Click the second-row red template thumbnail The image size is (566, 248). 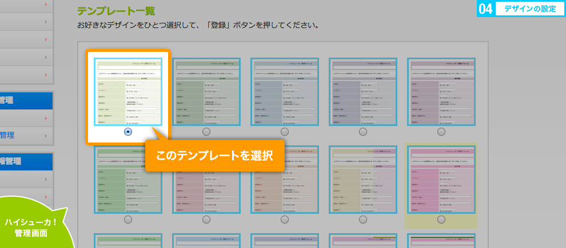coord(206,180)
